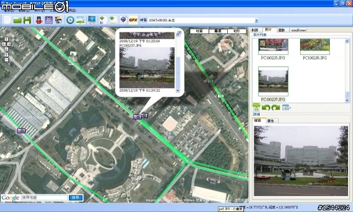Click the blue Google search button
The image size is (353, 212).
coord(76,197)
